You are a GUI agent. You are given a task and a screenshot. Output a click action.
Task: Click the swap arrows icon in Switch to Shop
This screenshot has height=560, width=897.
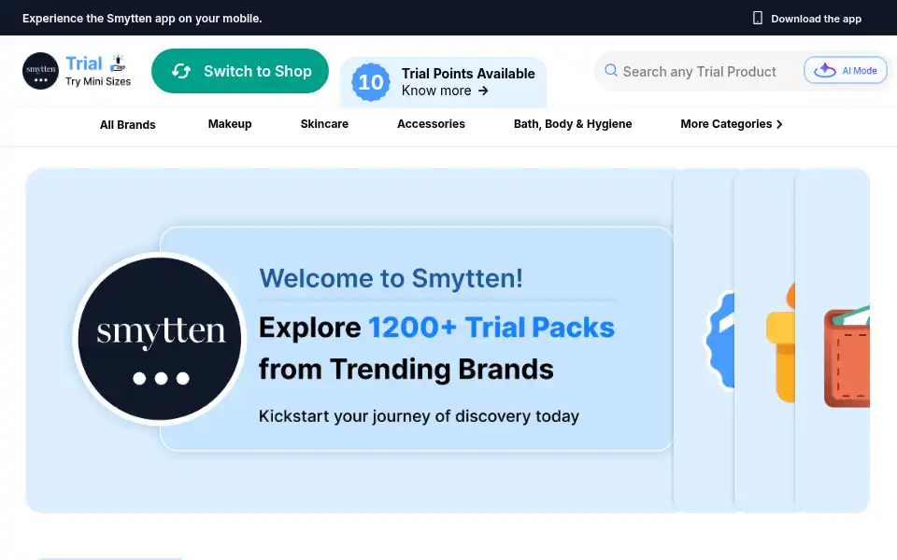coord(181,71)
